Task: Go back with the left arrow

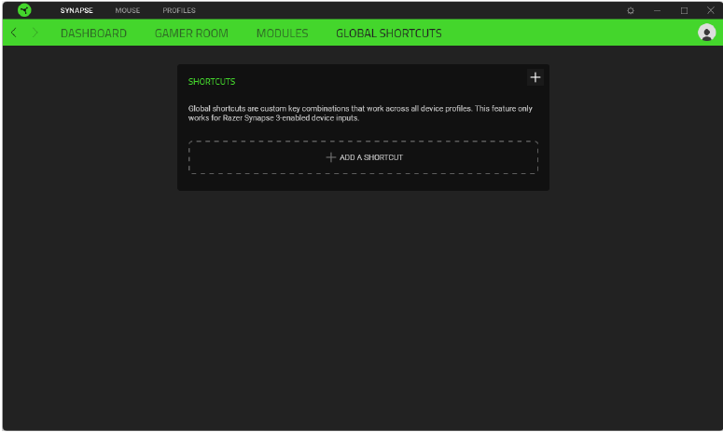Action: pyautogui.click(x=14, y=33)
